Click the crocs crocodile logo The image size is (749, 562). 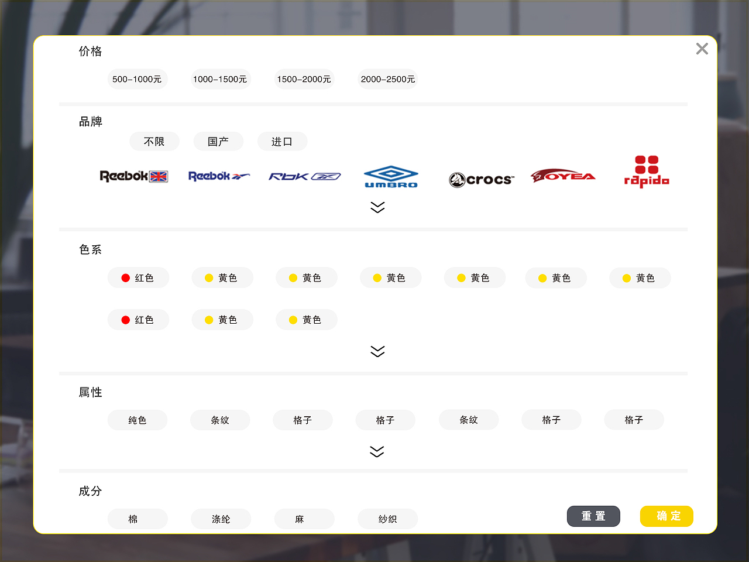coord(481,179)
